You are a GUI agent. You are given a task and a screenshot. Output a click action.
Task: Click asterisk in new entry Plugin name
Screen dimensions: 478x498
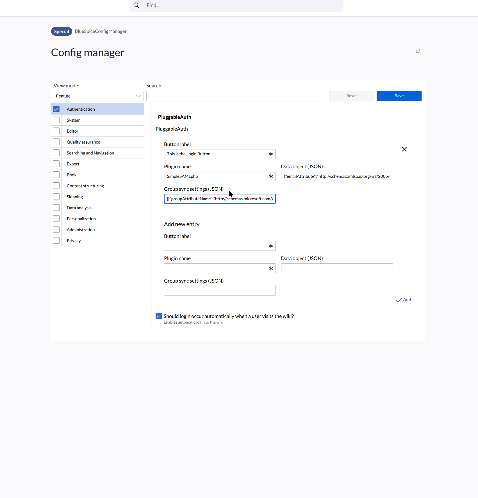coord(271,269)
